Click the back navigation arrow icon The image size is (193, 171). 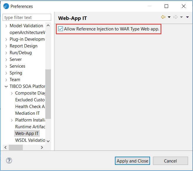coord(163,17)
